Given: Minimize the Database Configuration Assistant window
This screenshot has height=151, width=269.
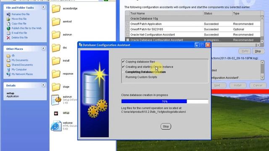Looking at the screenshot, I should tap(197, 45).
